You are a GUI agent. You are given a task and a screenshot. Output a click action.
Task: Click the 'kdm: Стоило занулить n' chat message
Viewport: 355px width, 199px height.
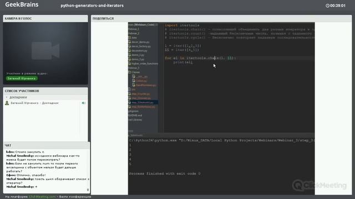25,152
